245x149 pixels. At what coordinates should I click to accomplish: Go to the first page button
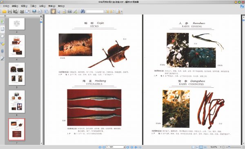(x=100, y=147)
